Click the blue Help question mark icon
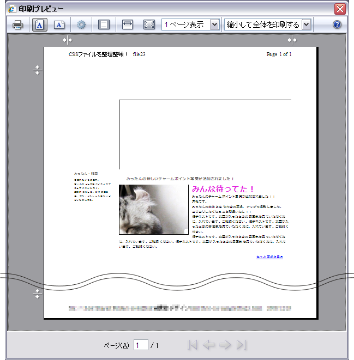Viewport: 354px width, 360px height. tap(337, 25)
